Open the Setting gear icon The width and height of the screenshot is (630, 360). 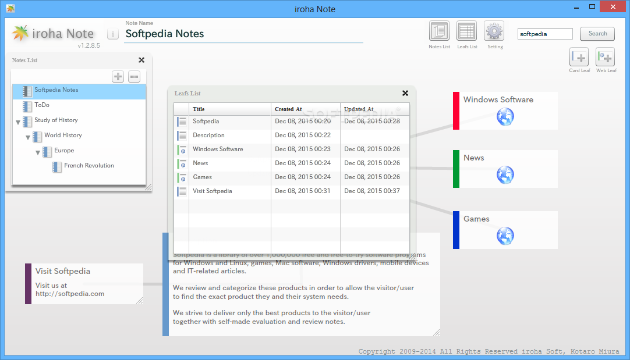(494, 31)
